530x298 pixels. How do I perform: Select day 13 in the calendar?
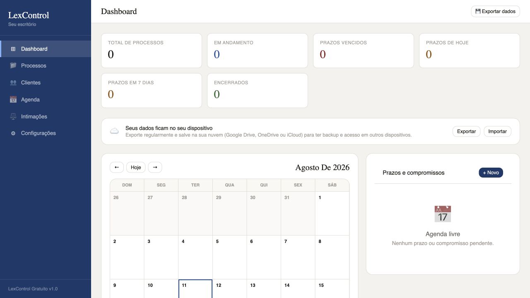264,289
